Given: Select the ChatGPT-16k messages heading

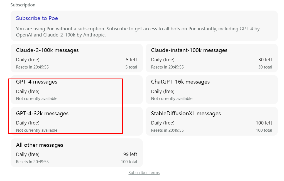Looking at the screenshot, I should [x=180, y=82].
